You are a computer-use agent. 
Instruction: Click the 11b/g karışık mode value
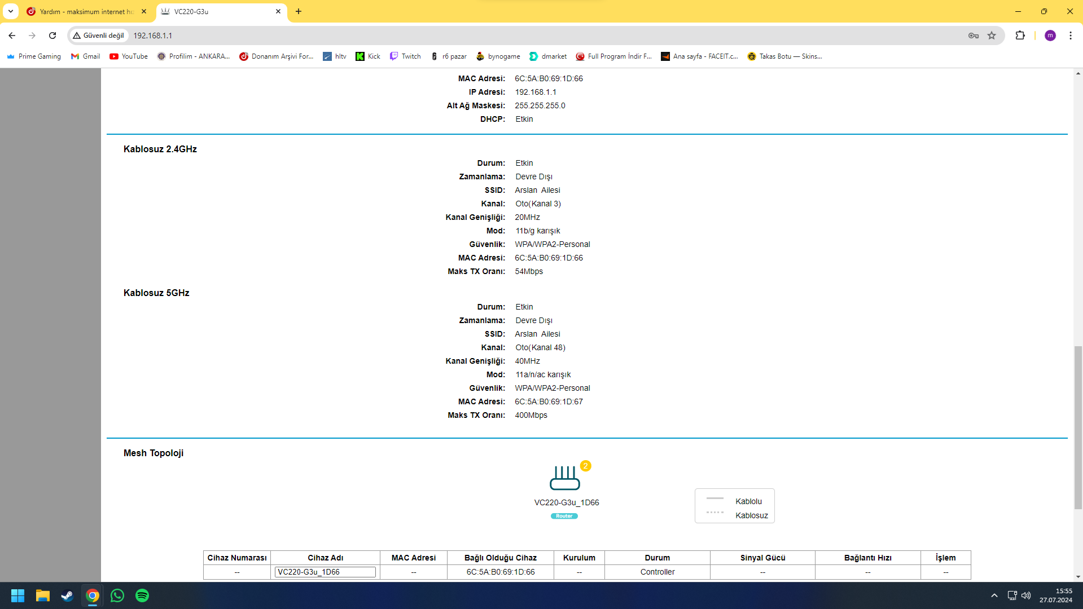[537, 231]
